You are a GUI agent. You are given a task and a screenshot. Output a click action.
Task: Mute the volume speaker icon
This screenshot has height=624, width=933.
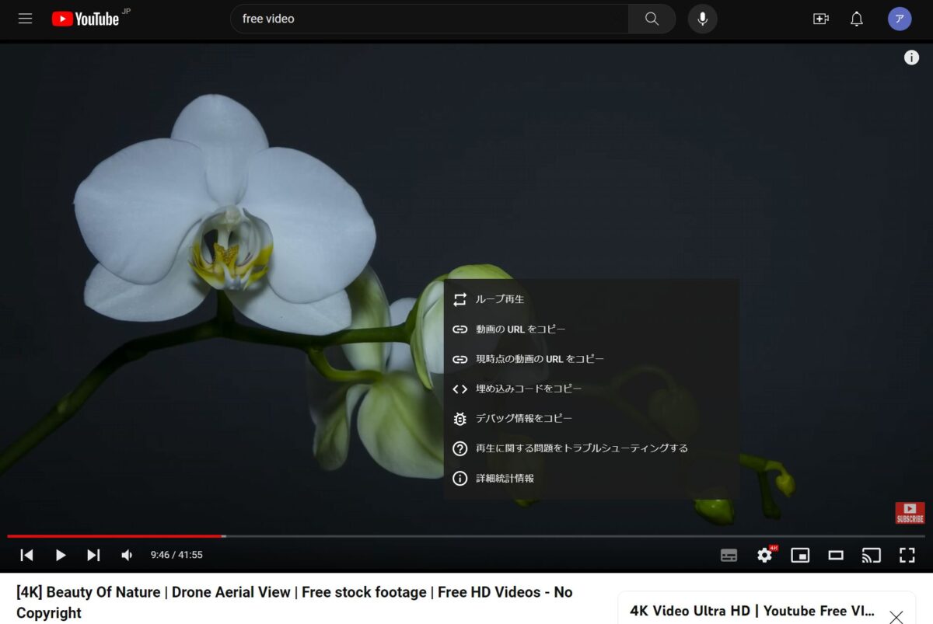(127, 555)
